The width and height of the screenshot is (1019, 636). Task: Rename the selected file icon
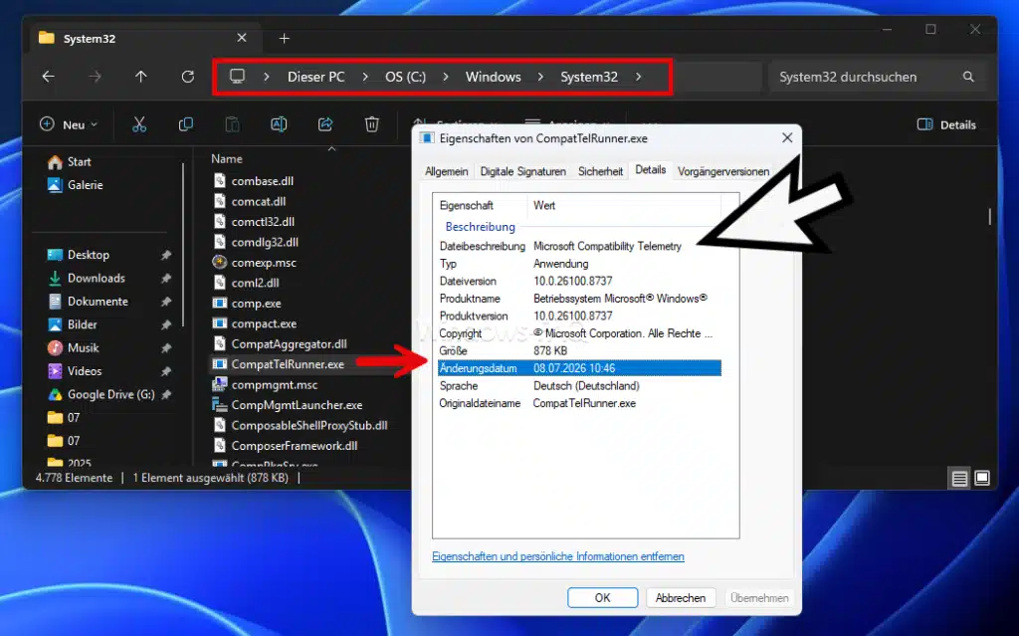[279, 124]
